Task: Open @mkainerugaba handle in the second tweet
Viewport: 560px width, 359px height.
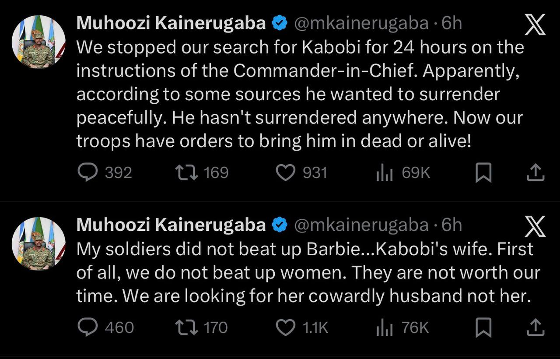Action: coord(361,225)
